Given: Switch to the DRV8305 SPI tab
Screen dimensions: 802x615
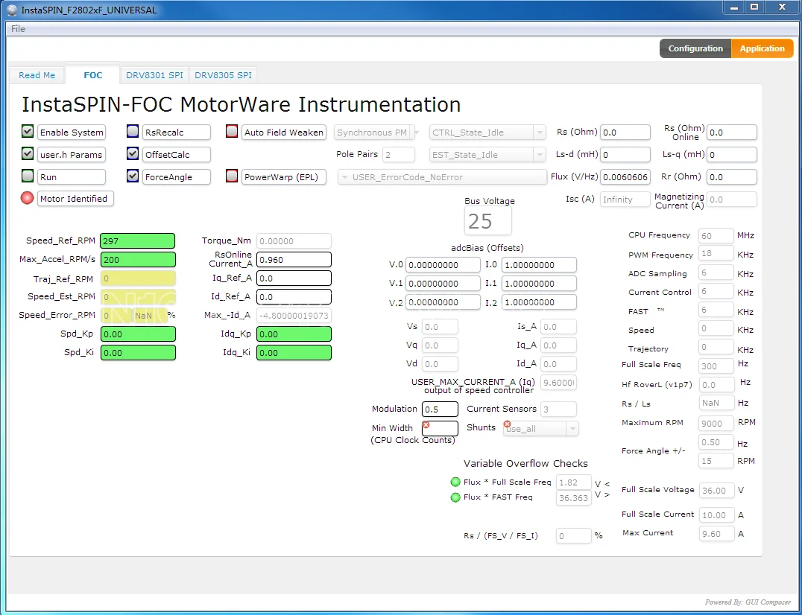Looking at the screenshot, I should 223,75.
